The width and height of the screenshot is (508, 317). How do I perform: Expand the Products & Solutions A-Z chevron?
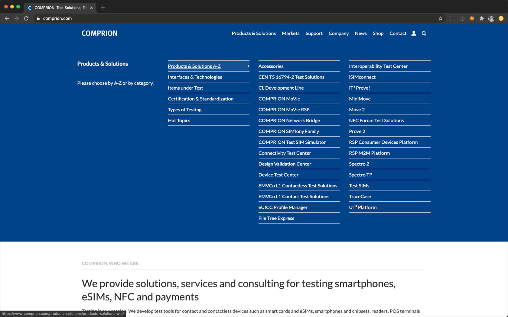point(248,66)
